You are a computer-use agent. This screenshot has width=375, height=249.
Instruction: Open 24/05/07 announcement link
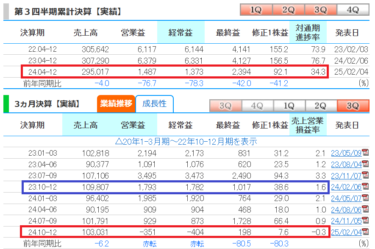[x=346, y=199]
